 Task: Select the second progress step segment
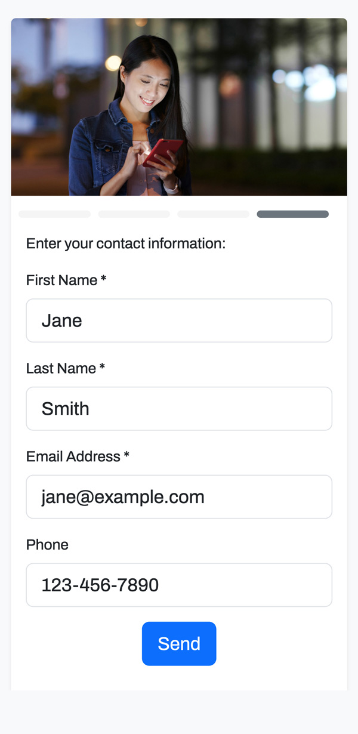tap(134, 214)
